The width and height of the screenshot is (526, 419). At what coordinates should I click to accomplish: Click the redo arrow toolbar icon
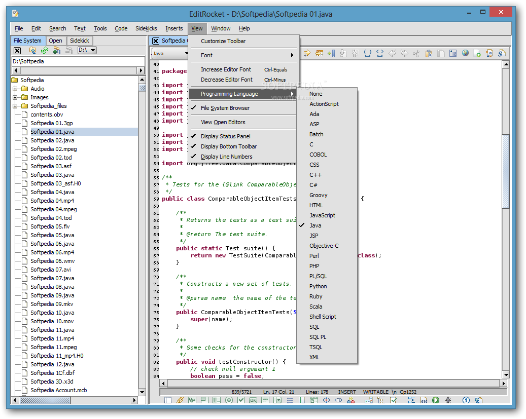click(x=404, y=53)
